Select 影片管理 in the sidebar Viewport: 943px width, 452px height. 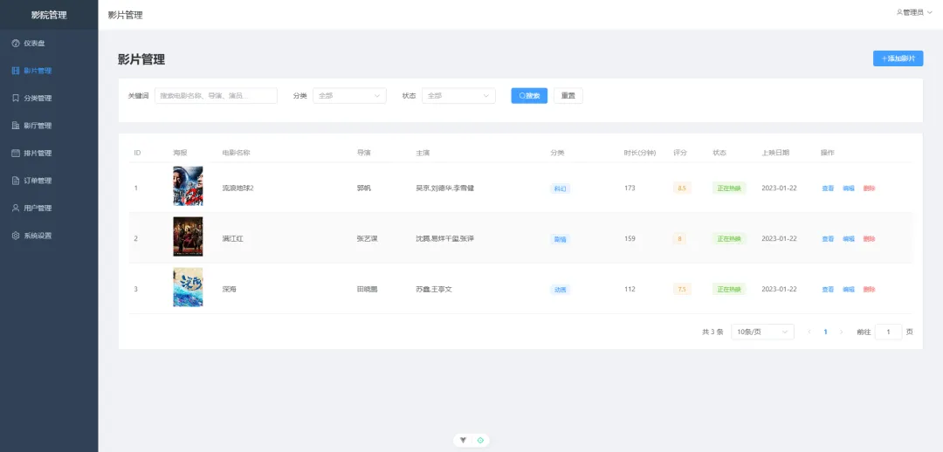[x=49, y=71]
